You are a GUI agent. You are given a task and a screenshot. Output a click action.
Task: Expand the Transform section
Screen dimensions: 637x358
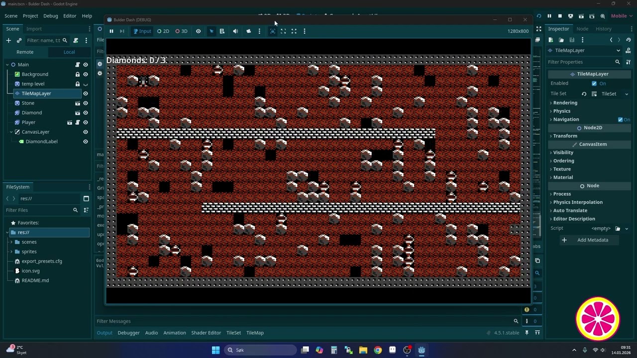565,136
